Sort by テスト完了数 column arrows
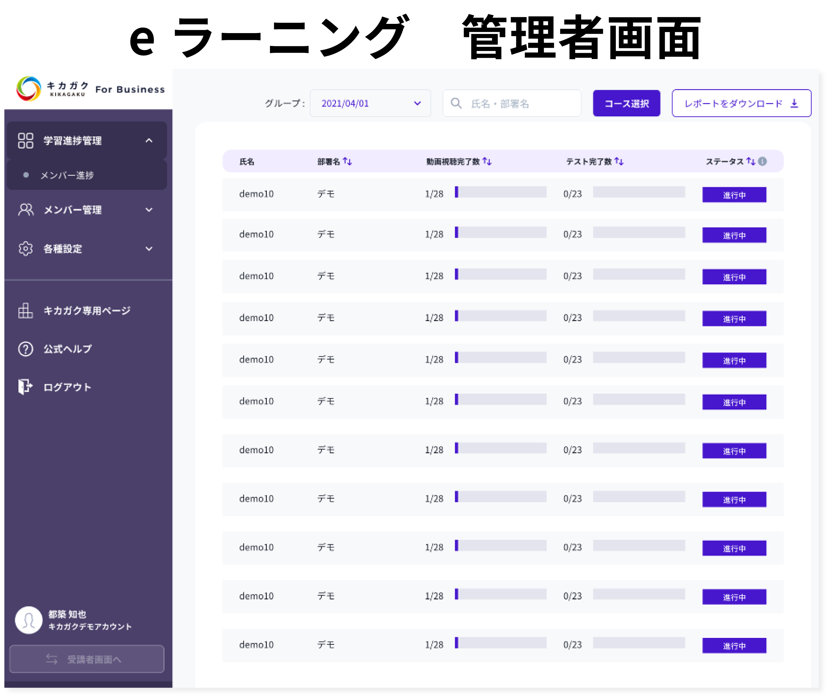The image size is (831, 699). click(619, 161)
